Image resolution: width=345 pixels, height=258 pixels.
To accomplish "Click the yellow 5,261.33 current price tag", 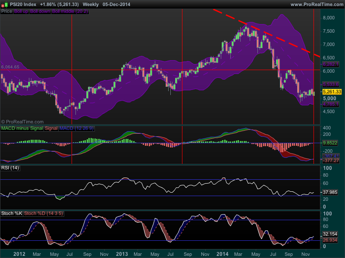I will [x=331, y=92].
